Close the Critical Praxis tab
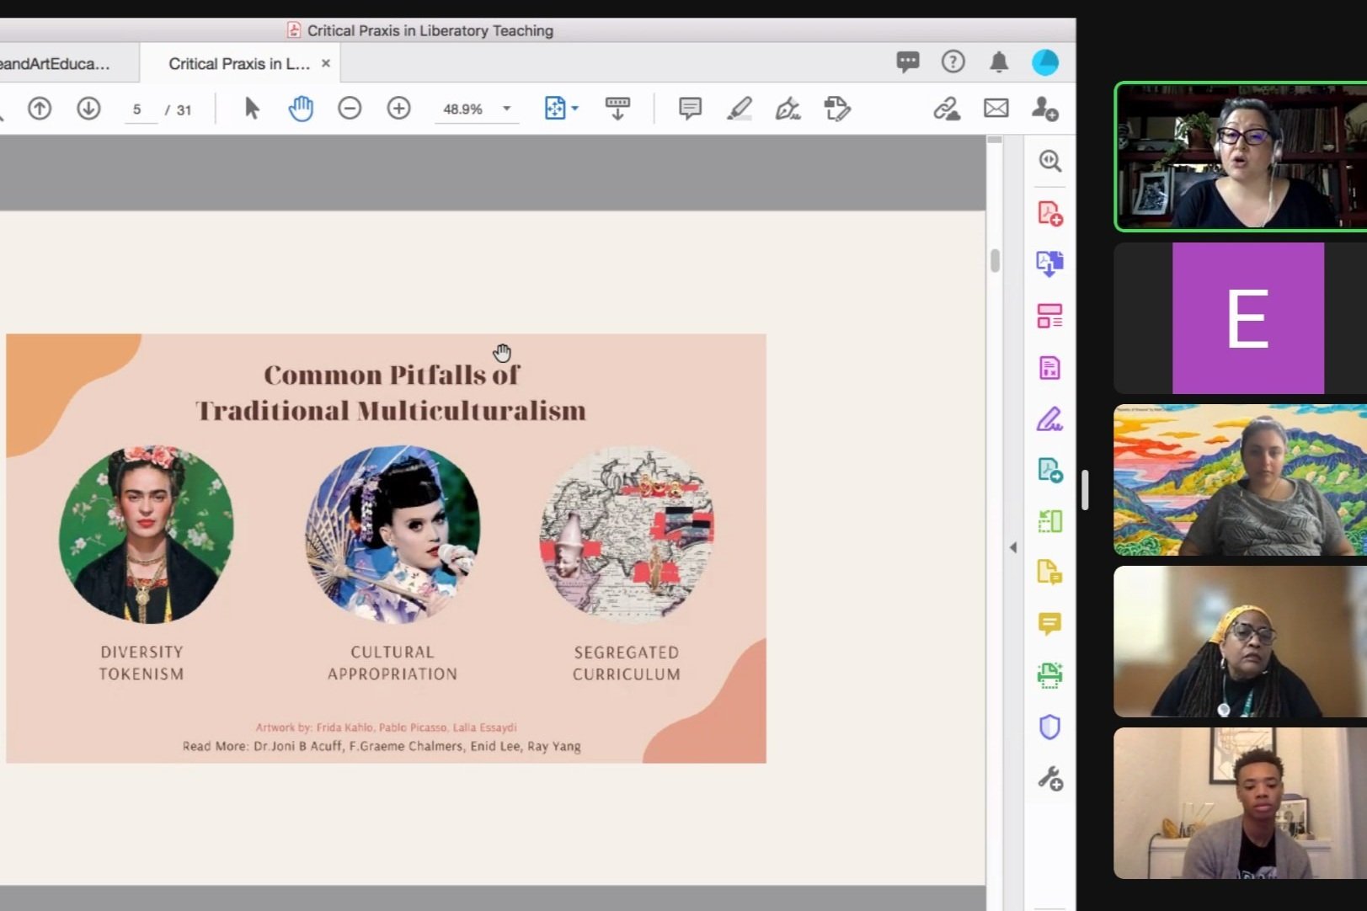Screen dimensions: 1367x911 (326, 63)
